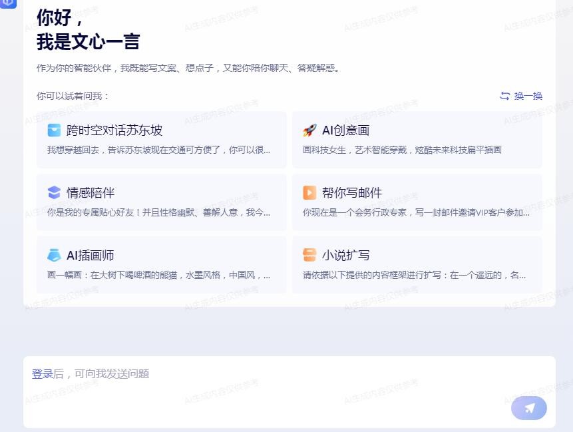Viewport: 573px width, 432px height.
Task: Click the blue logo icon at top-left corner
Action: [x=8, y=3]
